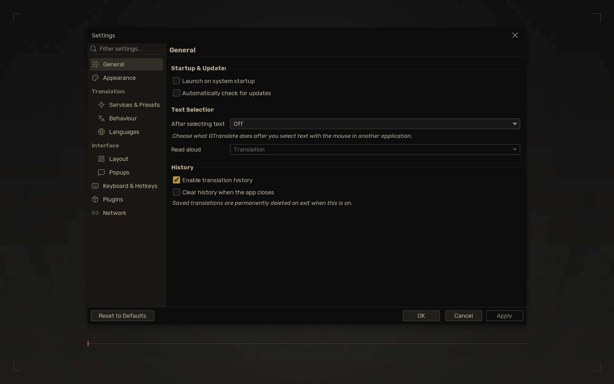614x384 pixels.
Task: Open the Popups settings page
Action: click(x=126, y=172)
